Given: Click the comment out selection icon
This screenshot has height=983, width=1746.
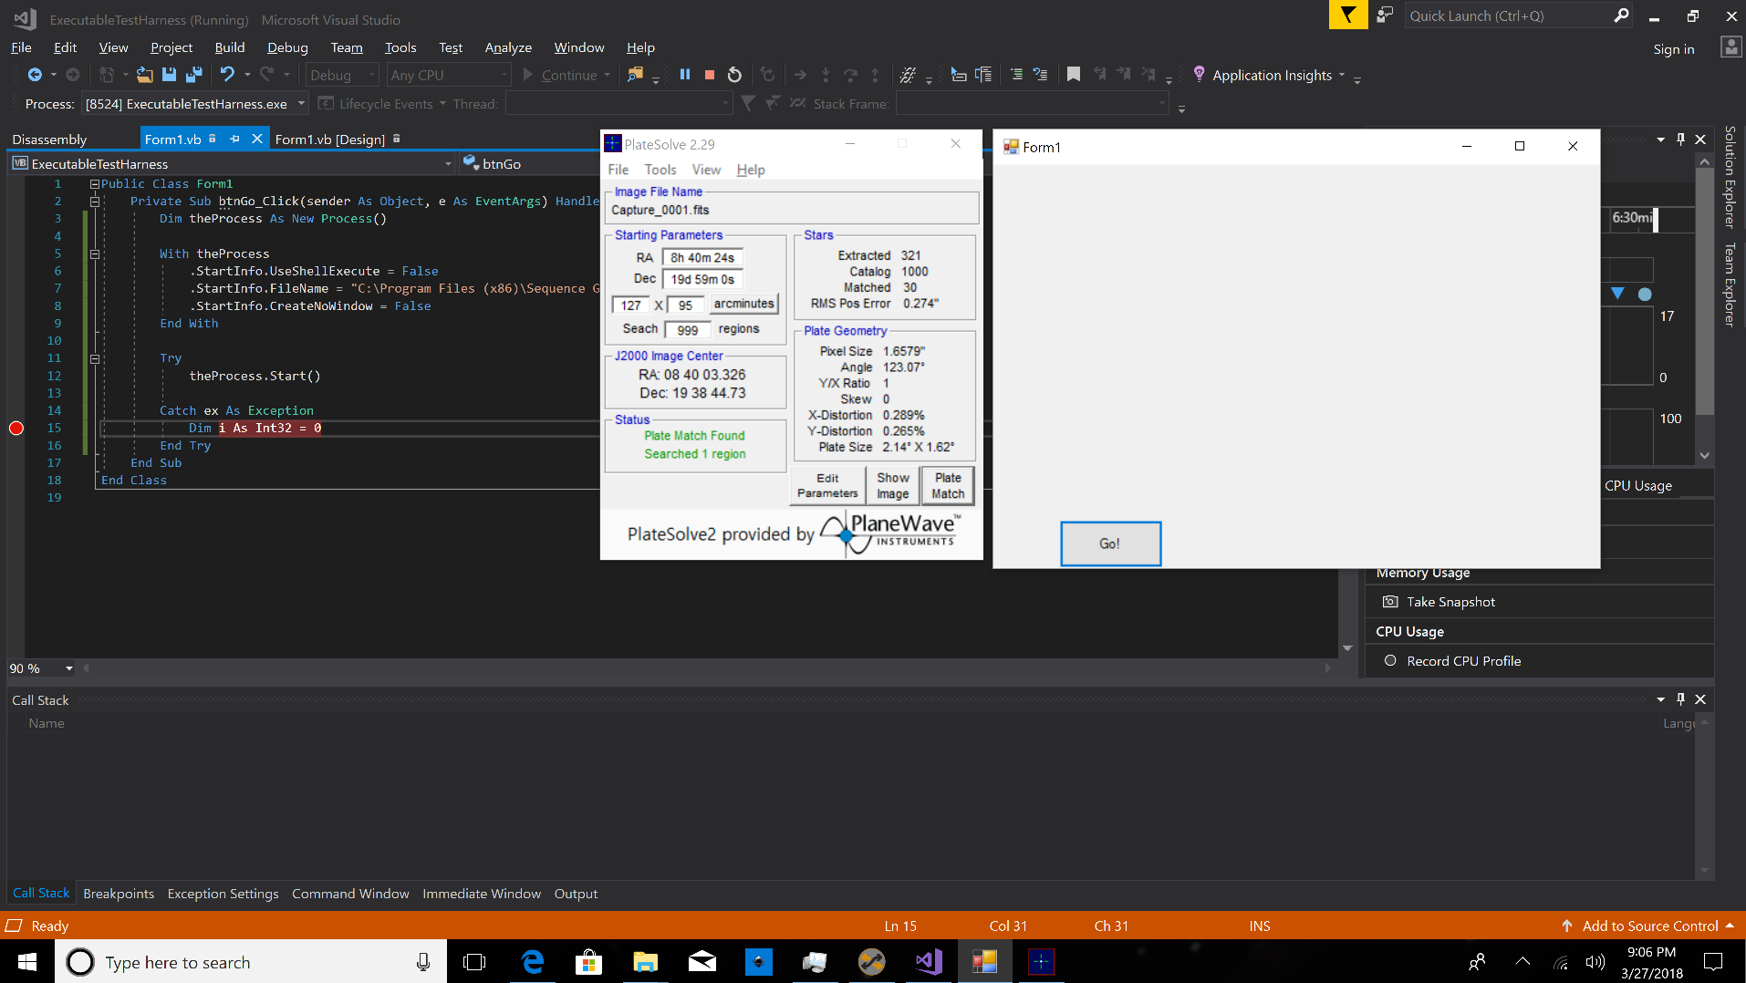Looking at the screenshot, I should 1016,75.
